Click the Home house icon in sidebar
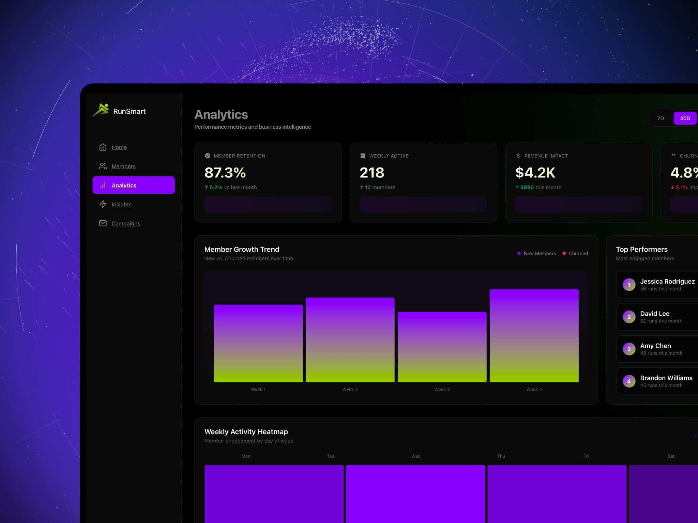The height and width of the screenshot is (523, 698). 103,147
